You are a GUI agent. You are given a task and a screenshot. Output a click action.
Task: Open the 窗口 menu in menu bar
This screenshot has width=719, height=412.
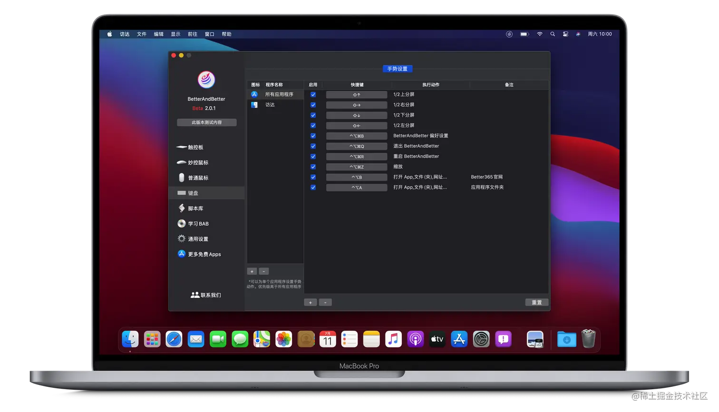coord(210,34)
